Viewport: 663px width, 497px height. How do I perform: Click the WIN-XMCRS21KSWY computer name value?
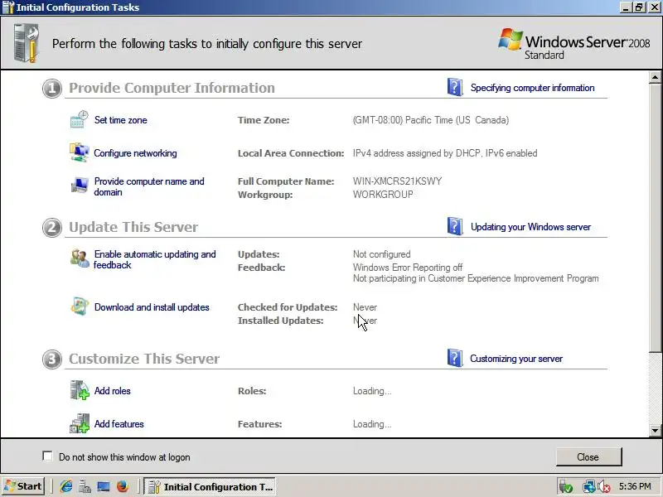[x=398, y=181]
